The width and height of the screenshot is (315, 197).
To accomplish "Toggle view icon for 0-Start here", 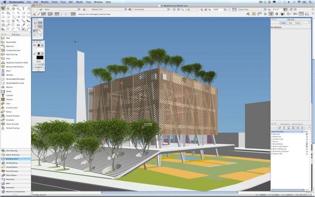I will click(307, 134).
